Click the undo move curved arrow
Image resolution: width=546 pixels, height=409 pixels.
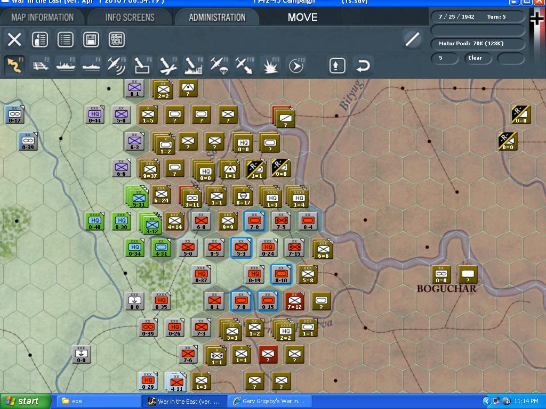[363, 66]
